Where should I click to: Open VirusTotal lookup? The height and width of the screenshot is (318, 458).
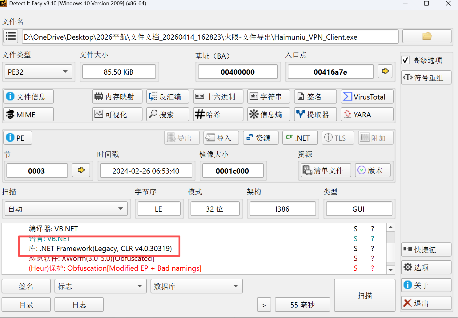tap(367, 97)
